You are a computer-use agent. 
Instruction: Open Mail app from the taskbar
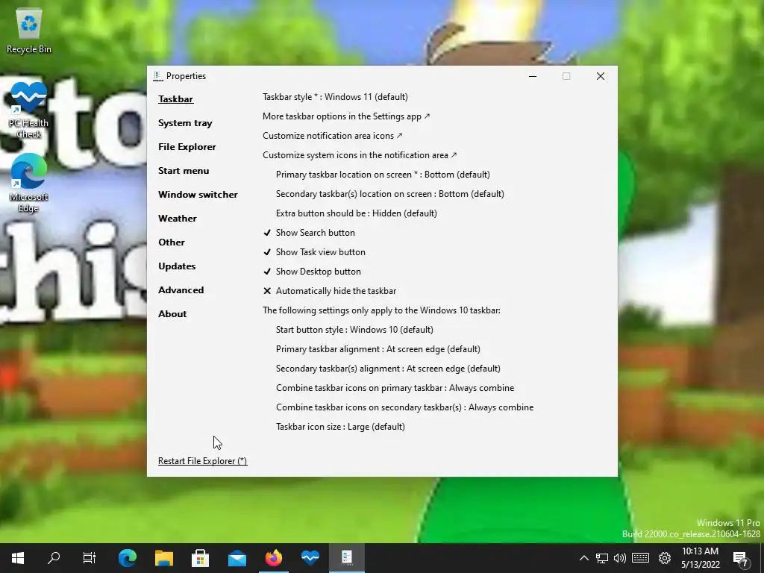(x=237, y=558)
